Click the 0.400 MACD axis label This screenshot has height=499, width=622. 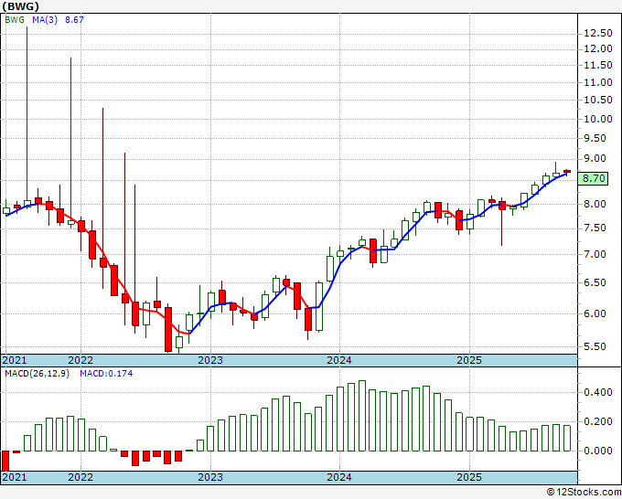(598, 392)
